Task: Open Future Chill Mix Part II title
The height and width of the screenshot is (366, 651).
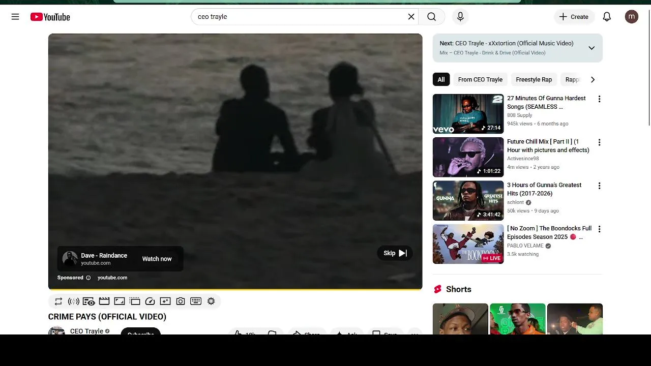Action: (548, 146)
